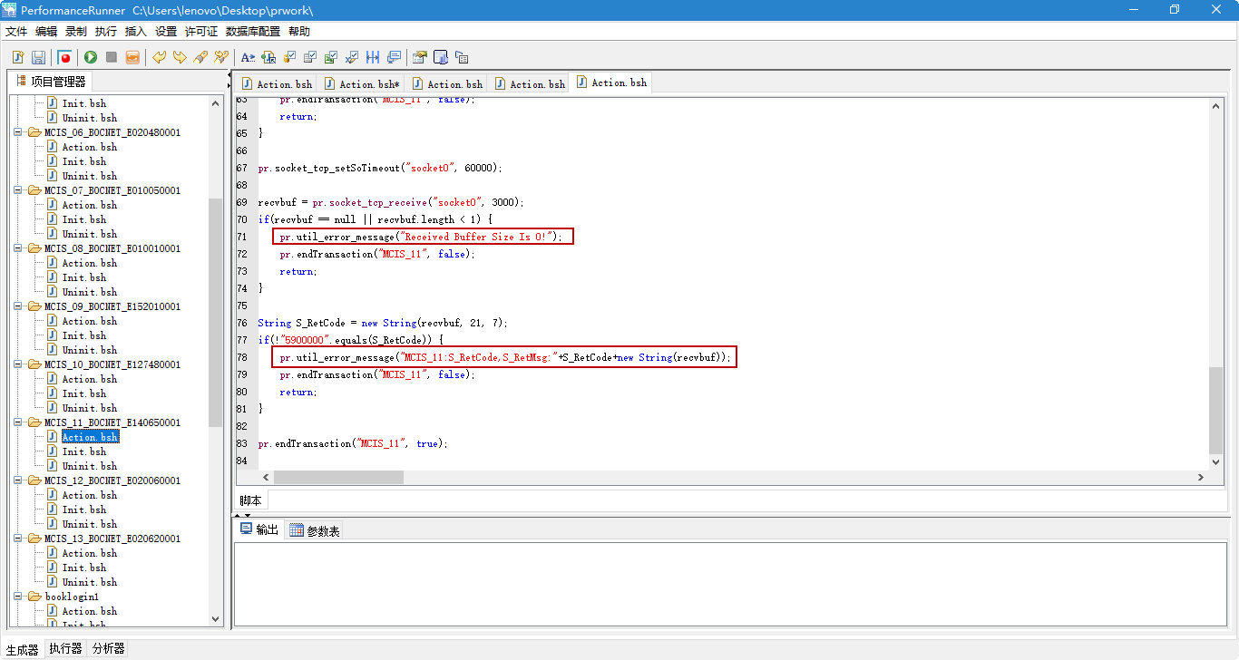Image resolution: width=1239 pixels, height=660 pixels.
Task: Open the 许可证 menu
Action: click(x=201, y=32)
